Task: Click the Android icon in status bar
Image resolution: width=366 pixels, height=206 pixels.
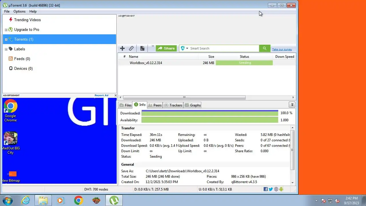Action: 281,189
